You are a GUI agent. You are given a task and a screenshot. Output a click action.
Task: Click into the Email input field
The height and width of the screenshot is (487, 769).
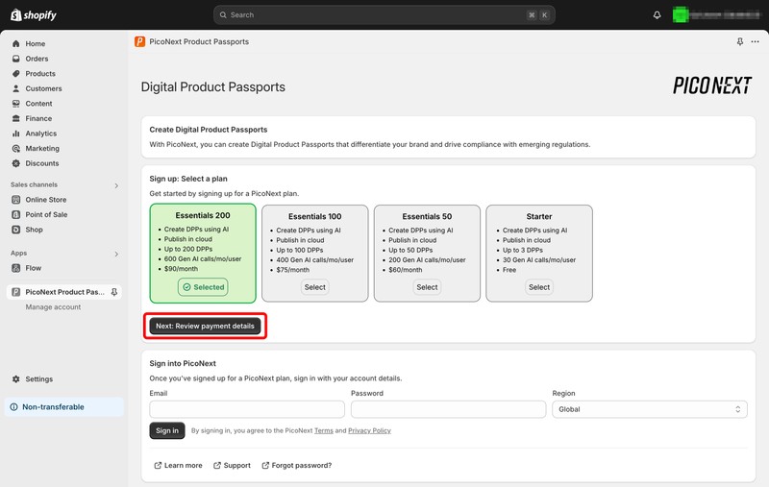coord(247,409)
